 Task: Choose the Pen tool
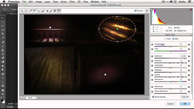coord(3,74)
